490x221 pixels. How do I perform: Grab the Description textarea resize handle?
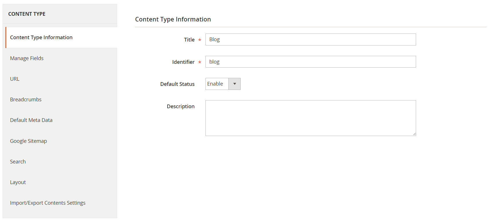(x=414, y=134)
